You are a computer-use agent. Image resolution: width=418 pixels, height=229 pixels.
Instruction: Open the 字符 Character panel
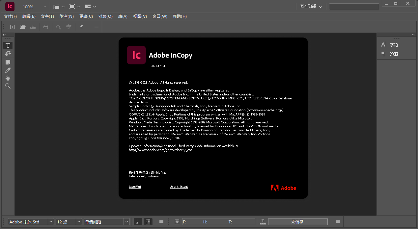[x=390, y=45]
